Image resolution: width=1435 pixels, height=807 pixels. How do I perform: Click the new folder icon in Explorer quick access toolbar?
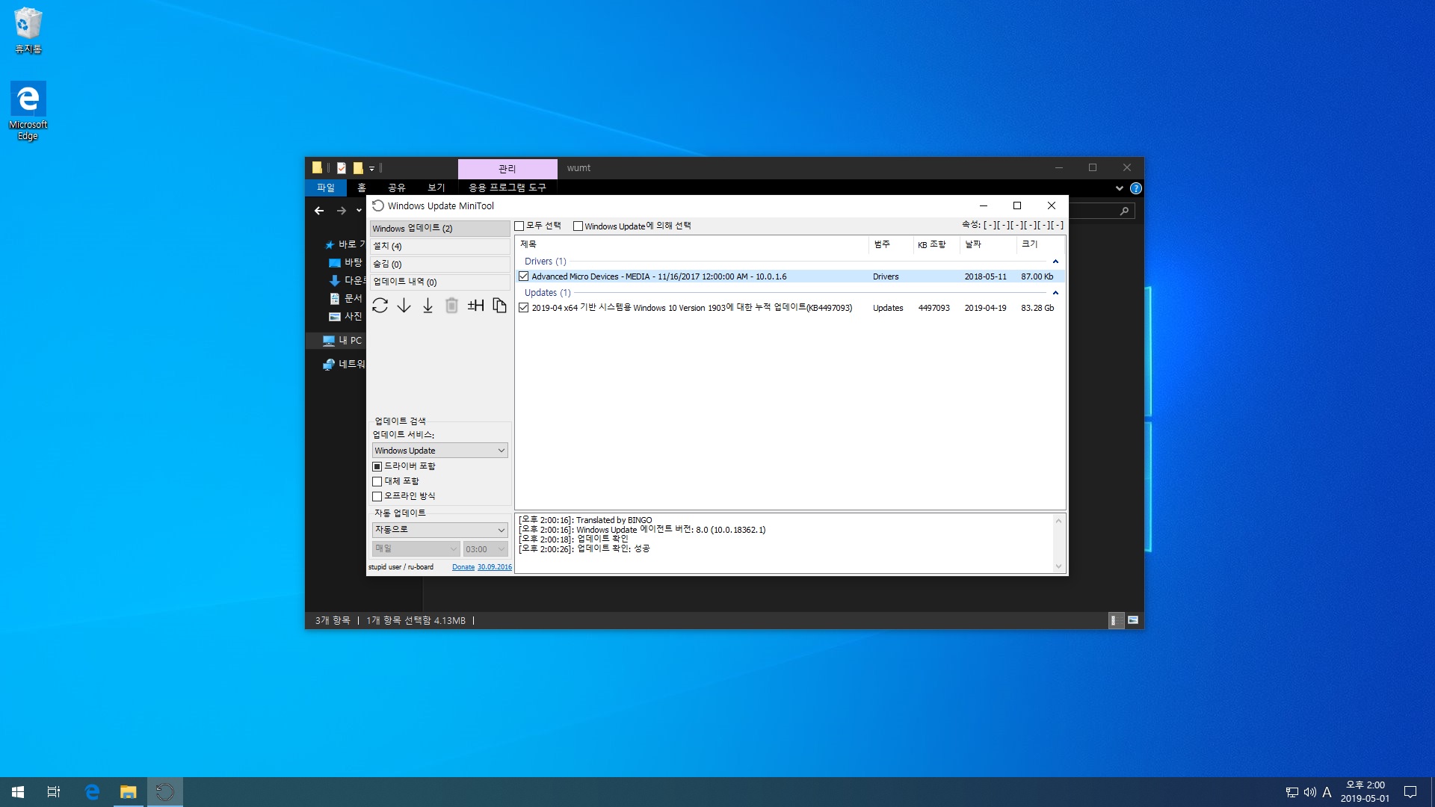(x=358, y=168)
